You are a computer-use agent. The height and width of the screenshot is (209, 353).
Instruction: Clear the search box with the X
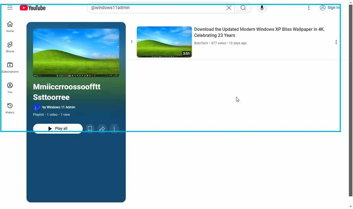(x=229, y=8)
